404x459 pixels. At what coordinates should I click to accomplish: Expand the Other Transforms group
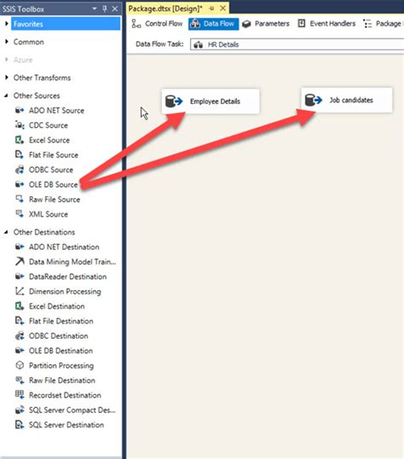coord(7,78)
